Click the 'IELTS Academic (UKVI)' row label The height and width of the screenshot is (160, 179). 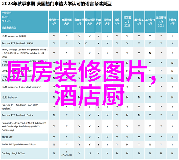[14, 36]
